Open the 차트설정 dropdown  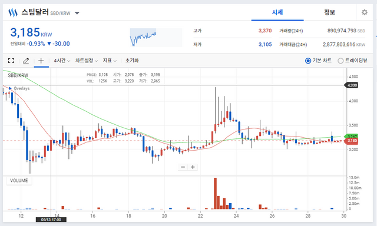(87, 61)
